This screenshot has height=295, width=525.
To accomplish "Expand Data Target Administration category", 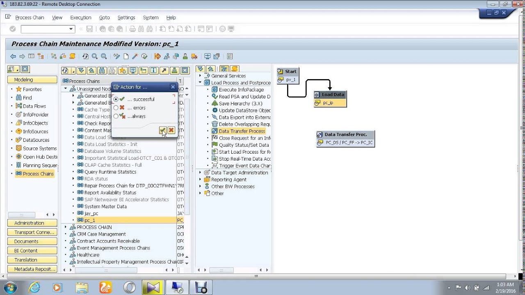I will [200, 172].
